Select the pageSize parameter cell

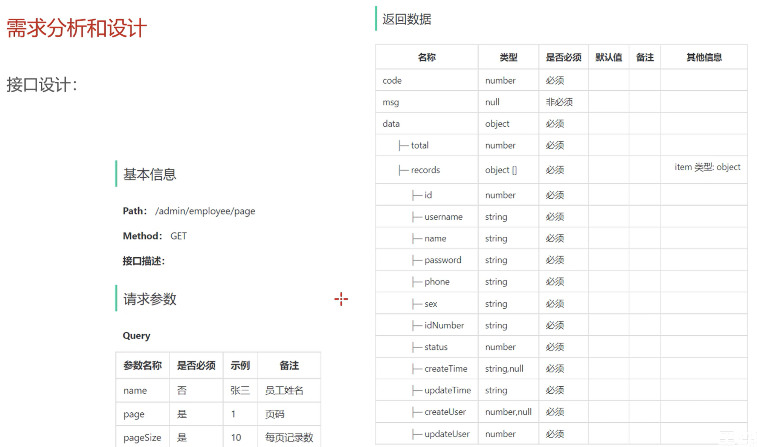pos(142,437)
